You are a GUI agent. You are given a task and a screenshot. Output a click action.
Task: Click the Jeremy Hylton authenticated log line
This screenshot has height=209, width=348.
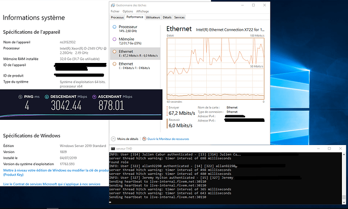click(x=171, y=178)
